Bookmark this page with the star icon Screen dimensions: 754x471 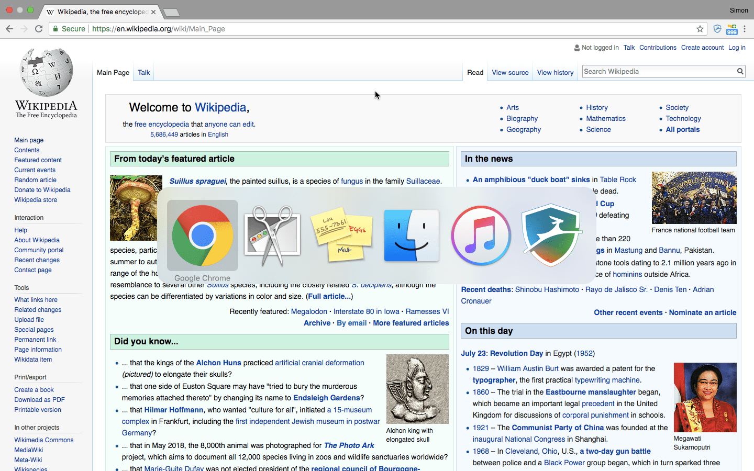pyautogui.click(x=700, y=29)
